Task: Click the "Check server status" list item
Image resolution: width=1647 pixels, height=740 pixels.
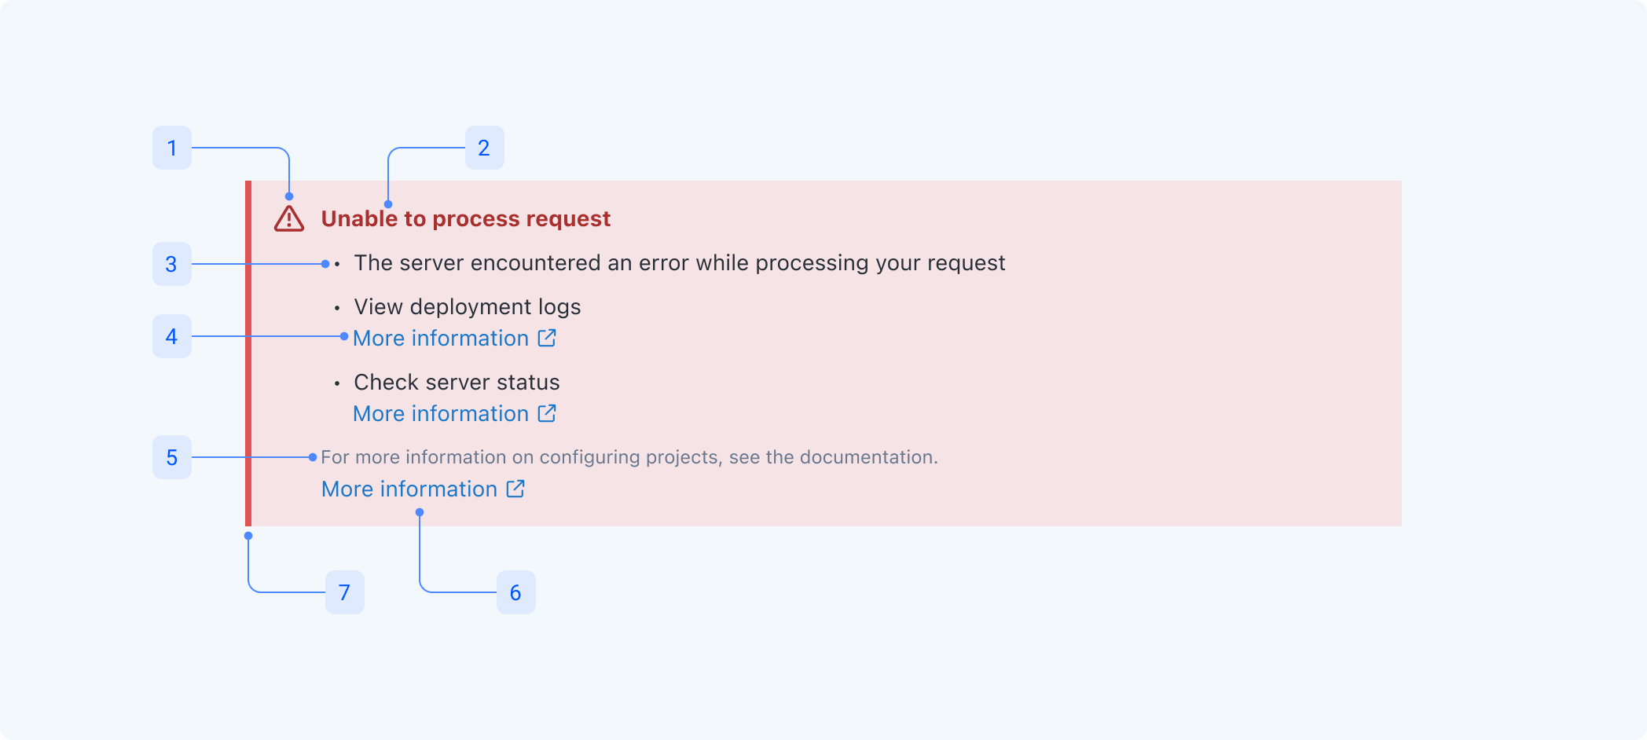Action: [457, 383]
